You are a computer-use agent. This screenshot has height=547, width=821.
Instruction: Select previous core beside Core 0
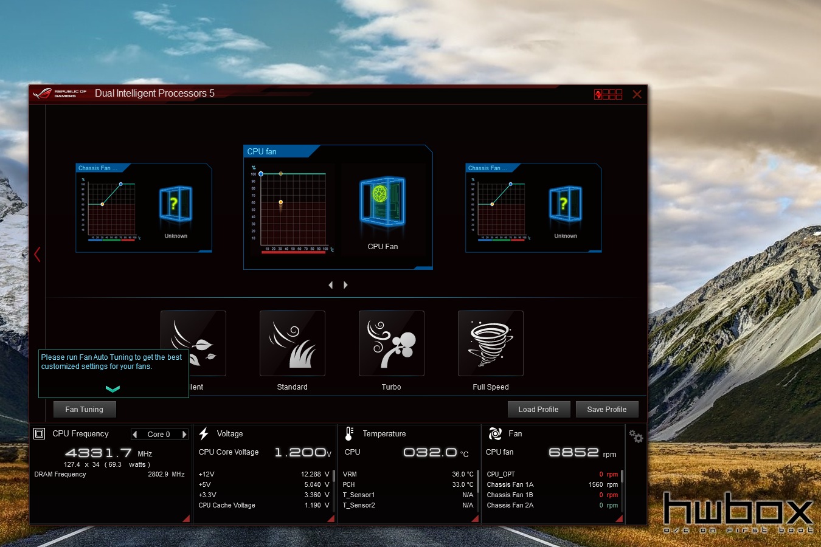(135, 434)
